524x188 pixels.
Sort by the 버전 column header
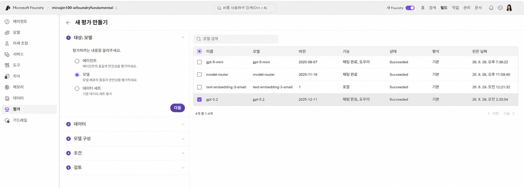(x=302, y=51)
